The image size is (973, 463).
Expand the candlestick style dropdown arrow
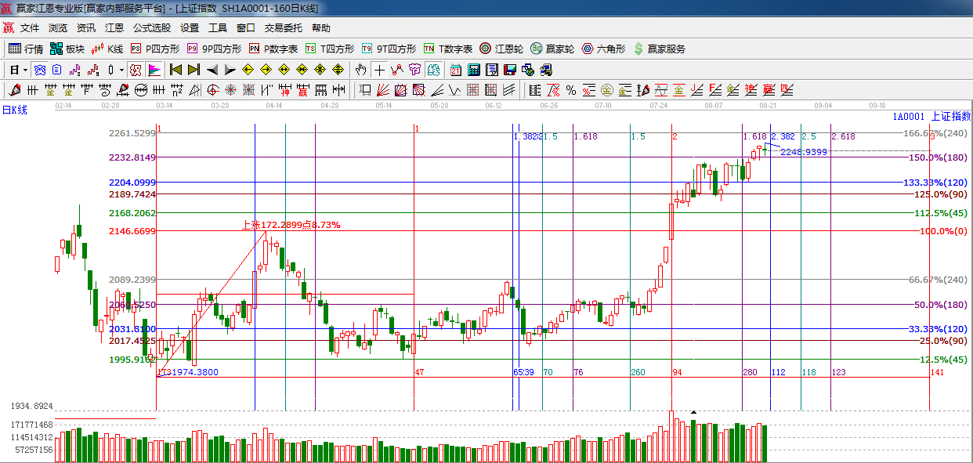click(121, 70)
